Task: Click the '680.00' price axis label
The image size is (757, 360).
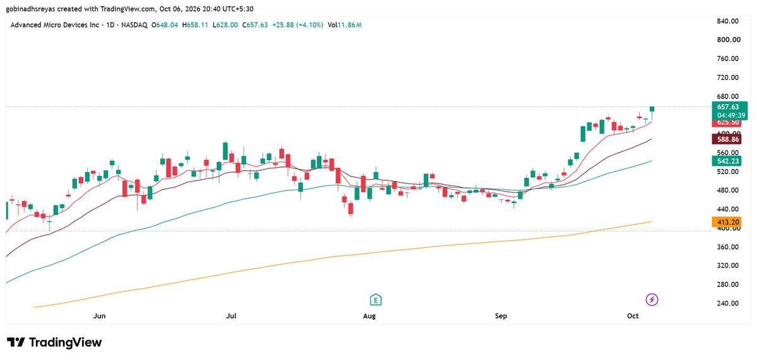Action: point(727,96)
